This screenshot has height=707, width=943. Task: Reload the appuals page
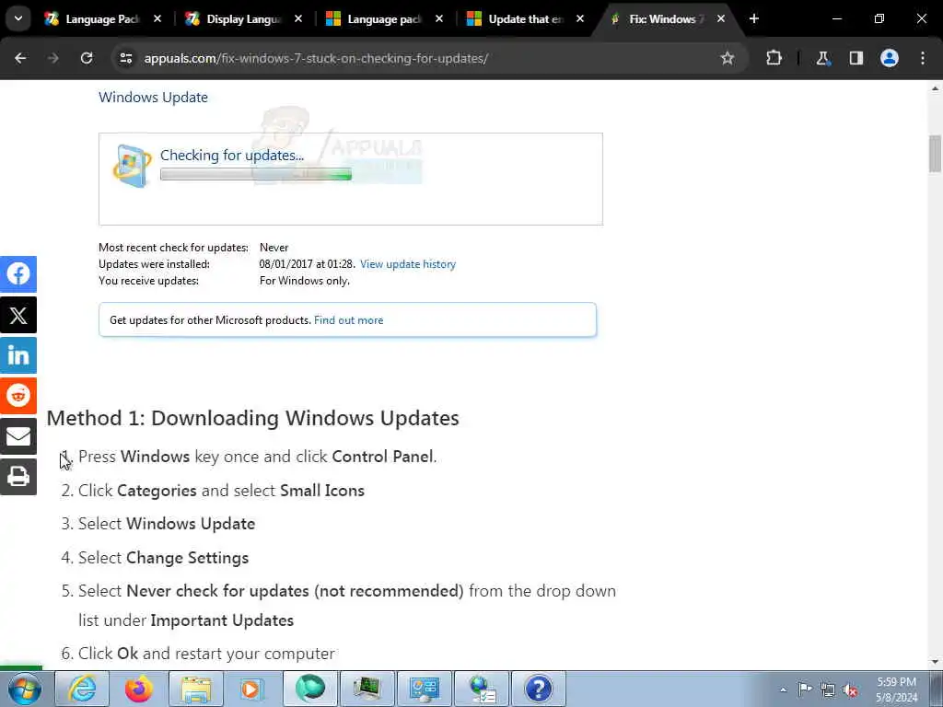tap(87, 58)
